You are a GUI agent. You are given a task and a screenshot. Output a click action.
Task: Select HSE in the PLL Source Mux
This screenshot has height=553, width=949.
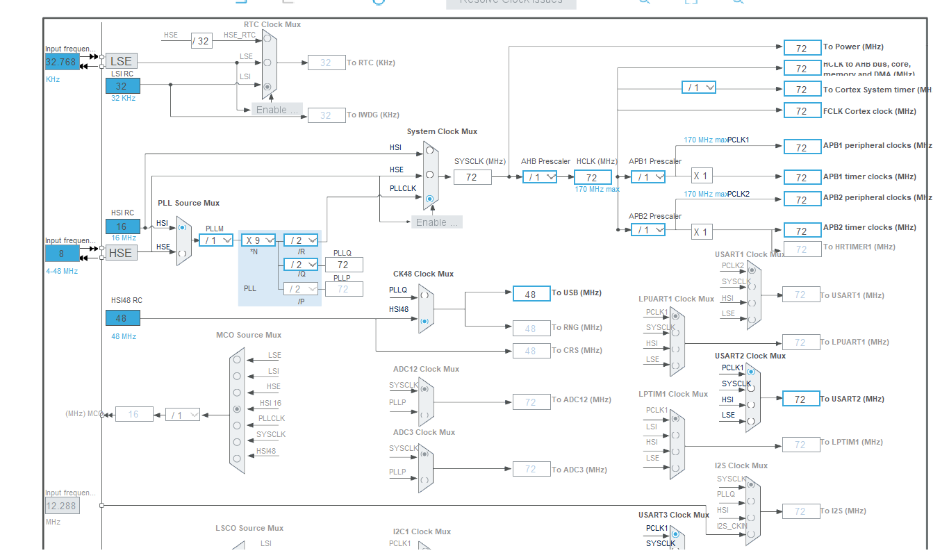pyautogui.click(x=182, y=254)
